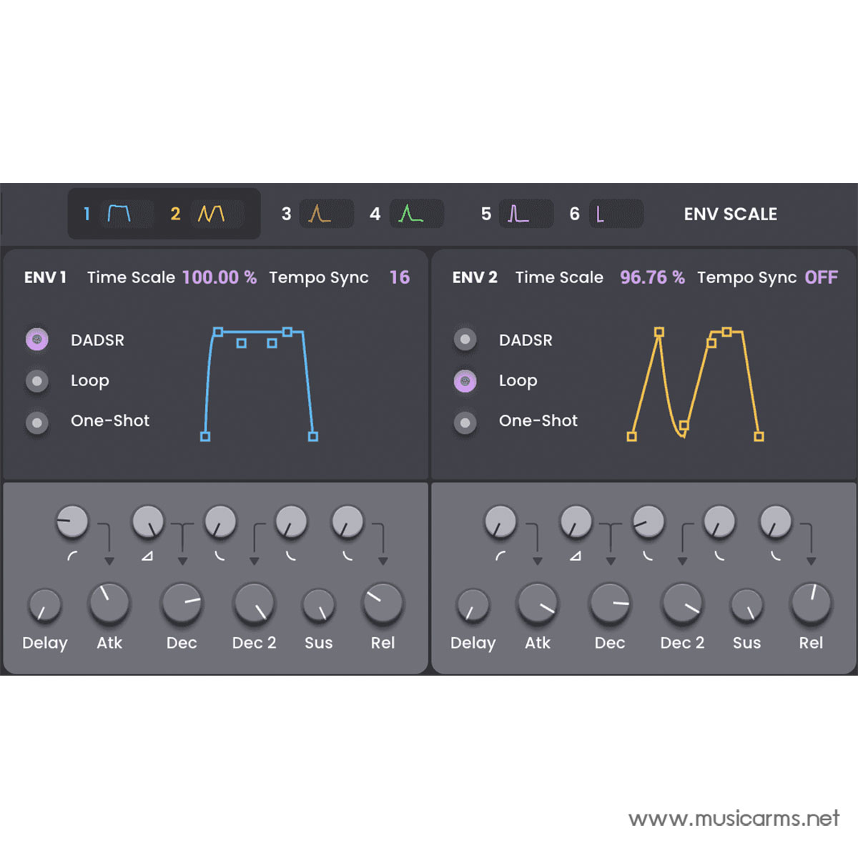Click ENV 2 Time Scale 96.76 % value
The width and height of the screenshot is (858, 858).
651,277
